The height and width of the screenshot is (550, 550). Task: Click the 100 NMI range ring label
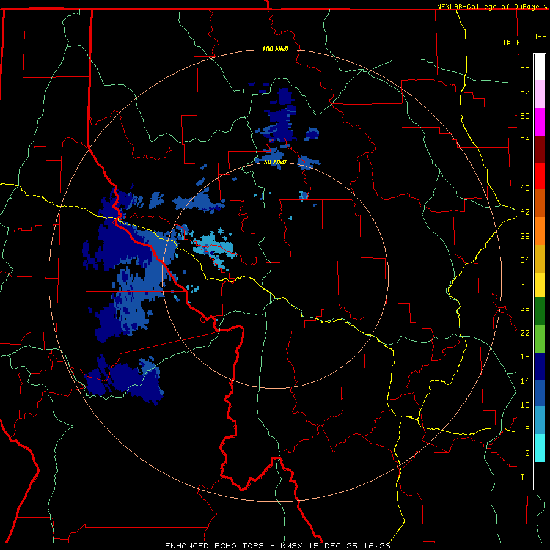pos(275,49)
